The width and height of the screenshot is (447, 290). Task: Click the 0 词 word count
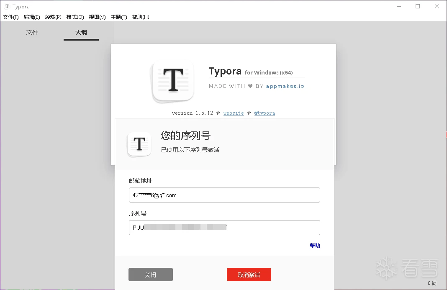pos(432,283)
